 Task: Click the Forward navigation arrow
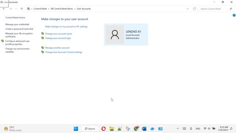[x=11, y=9]
